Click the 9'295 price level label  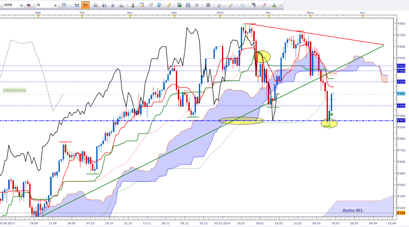pyautogui.click(x=401, y=82)
